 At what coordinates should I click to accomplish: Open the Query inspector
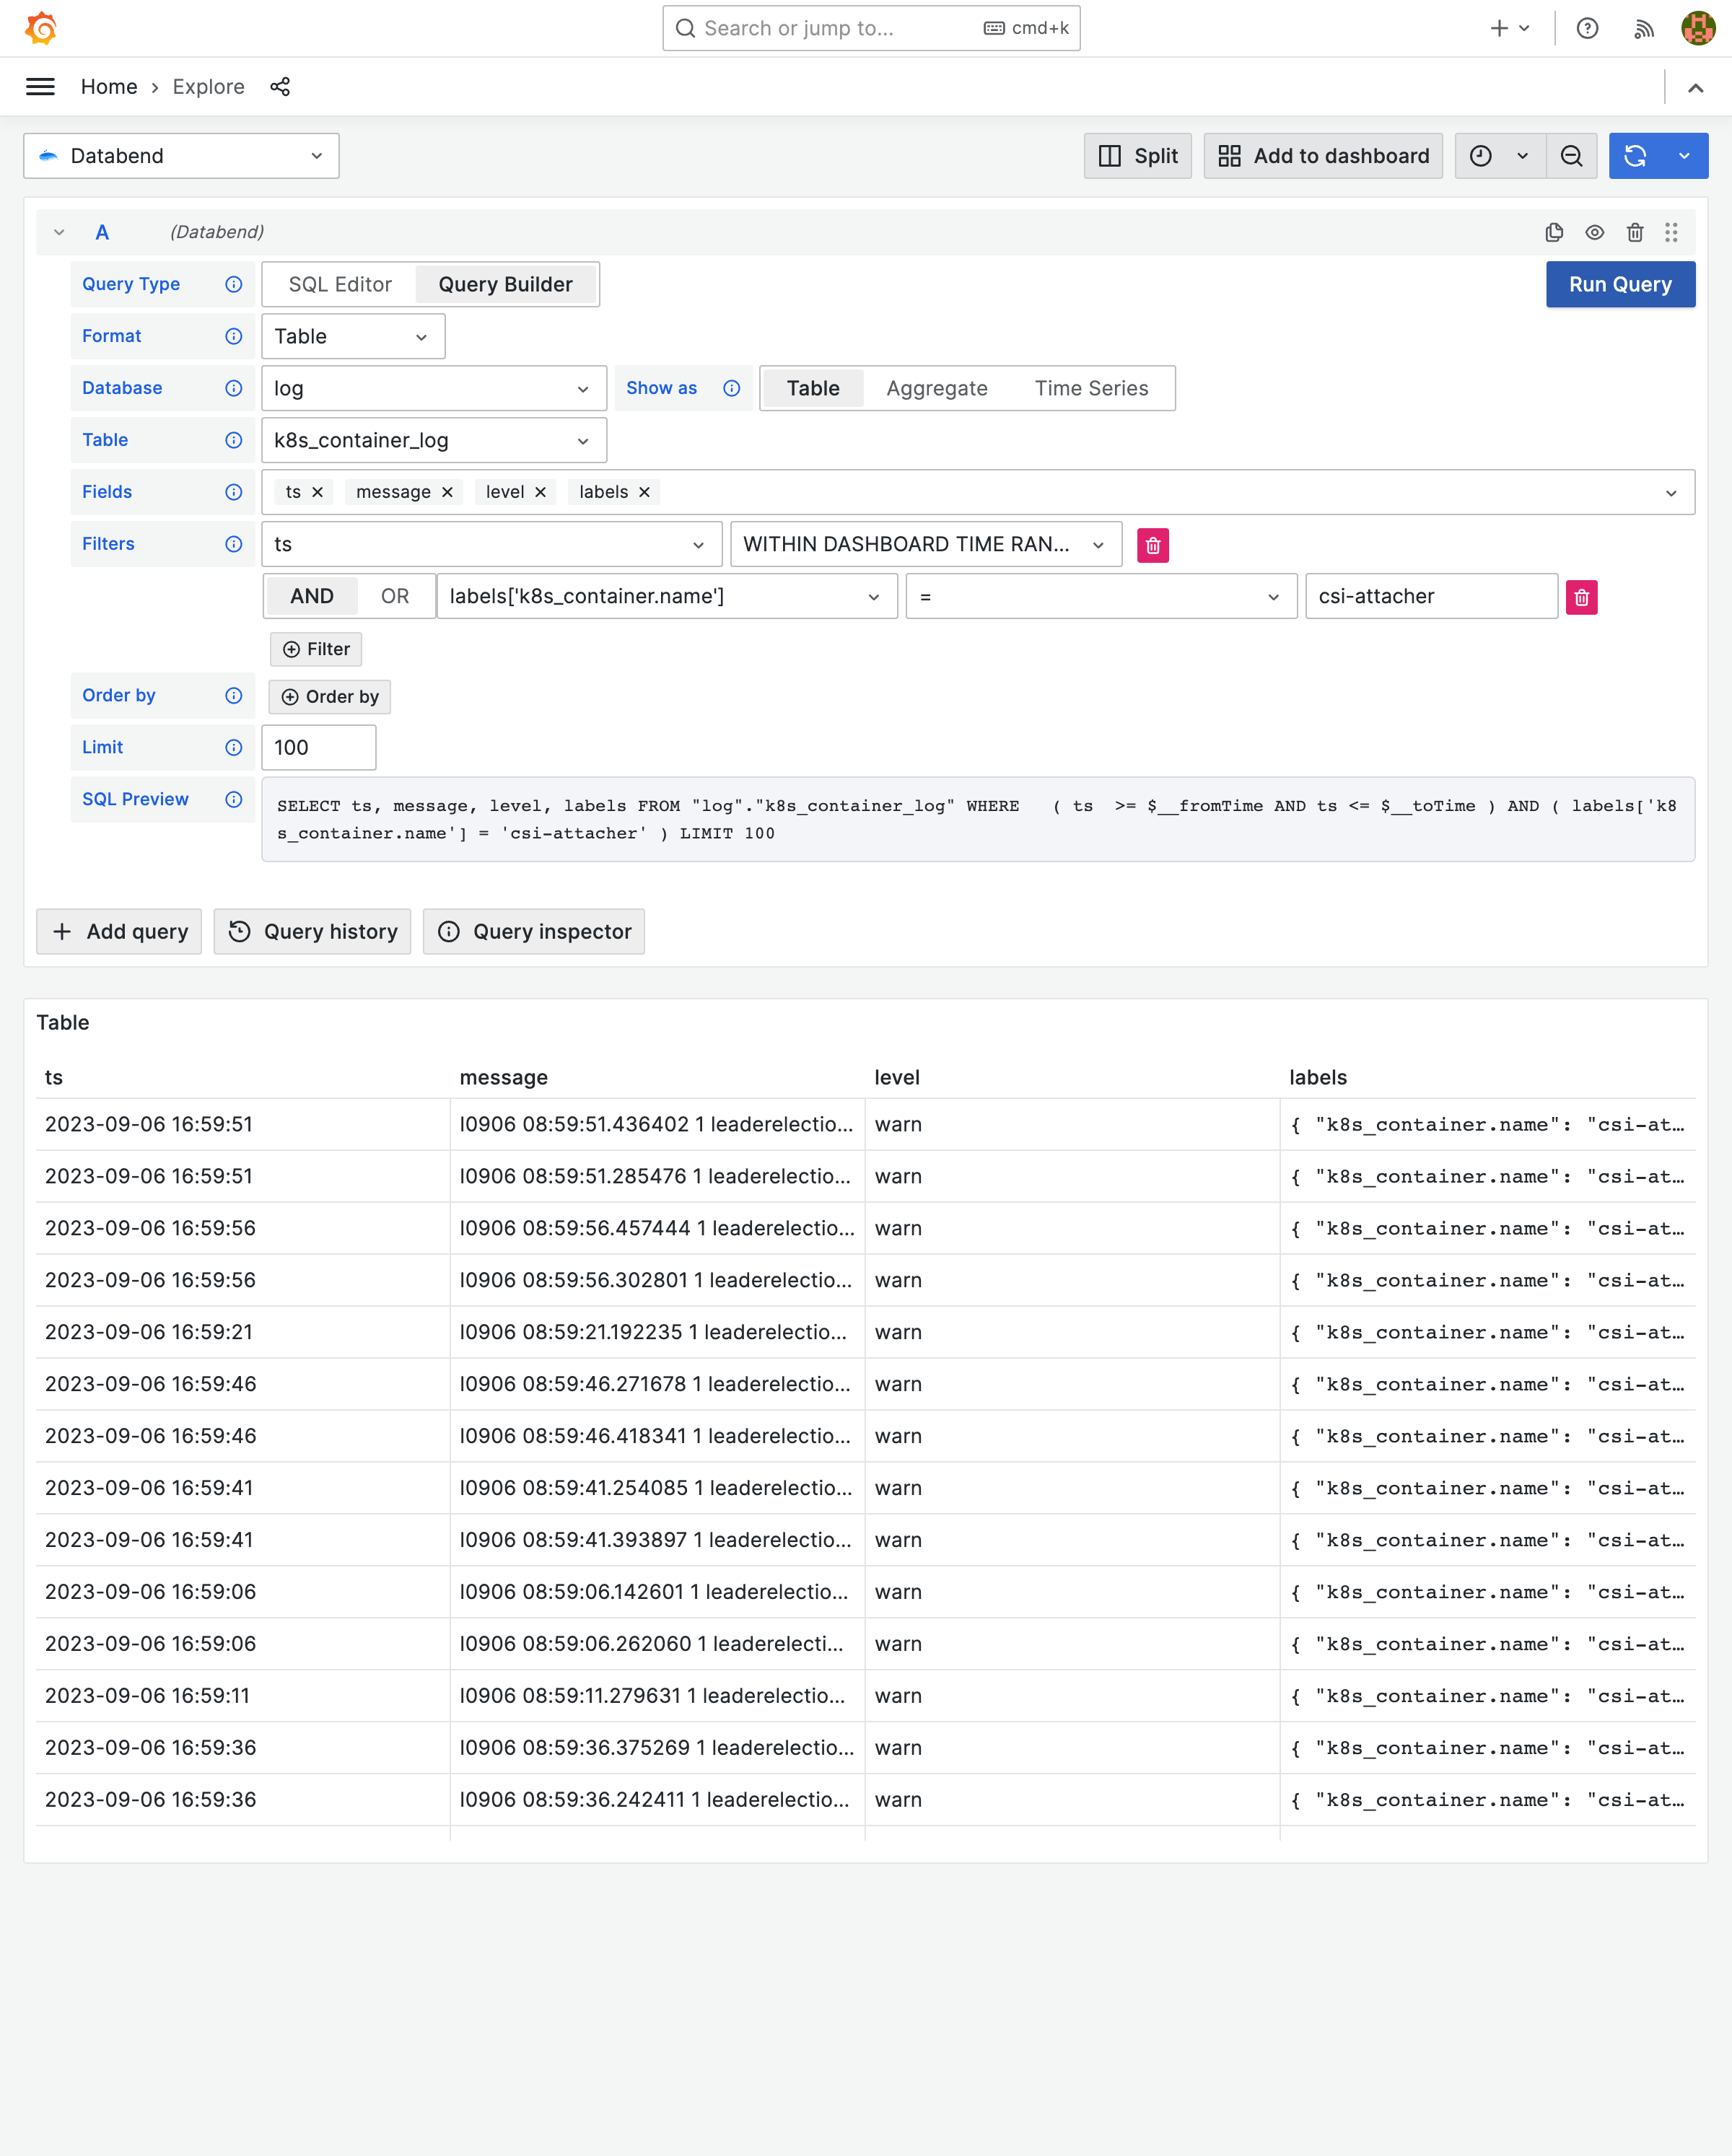534,931
